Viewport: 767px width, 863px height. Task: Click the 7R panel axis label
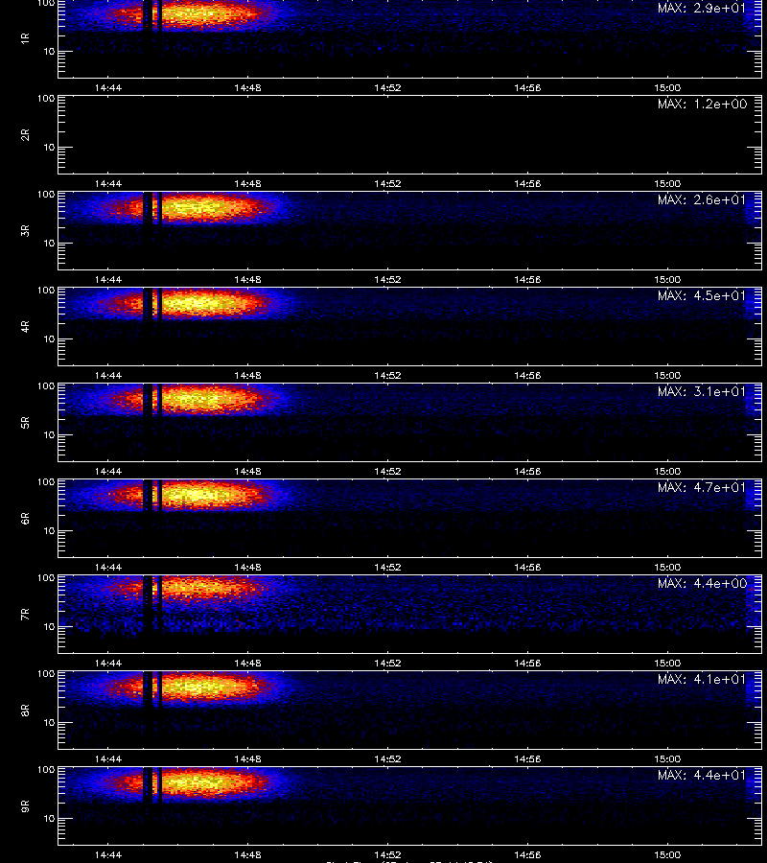point(25,615)
